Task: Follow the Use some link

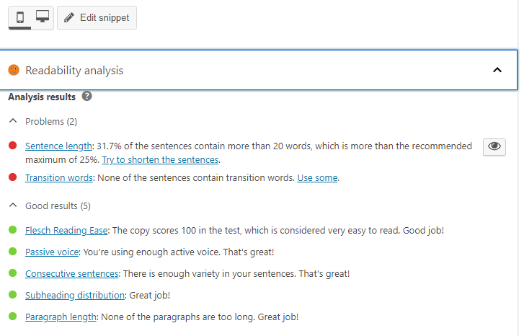Action: [x=317, y=178]
